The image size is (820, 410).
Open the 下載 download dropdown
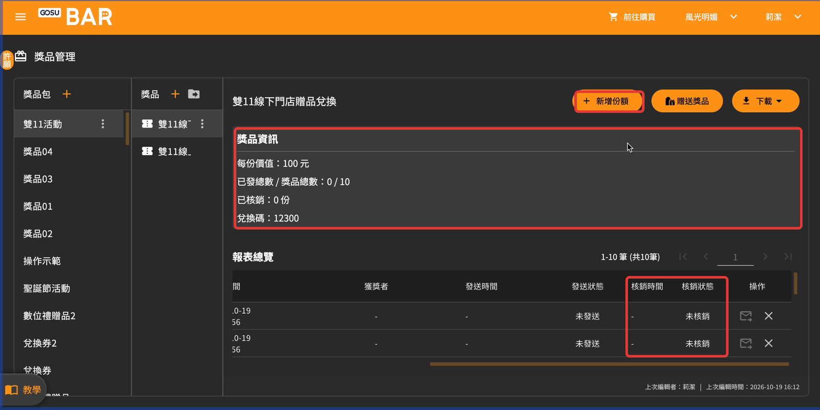click(765, 101)
